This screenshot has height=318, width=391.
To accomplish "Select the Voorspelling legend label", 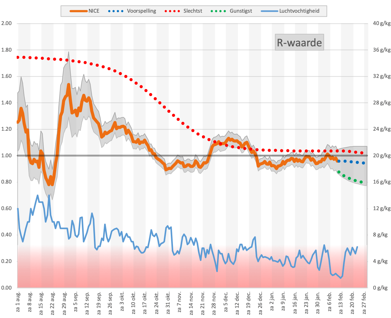I will pos(141,11).
